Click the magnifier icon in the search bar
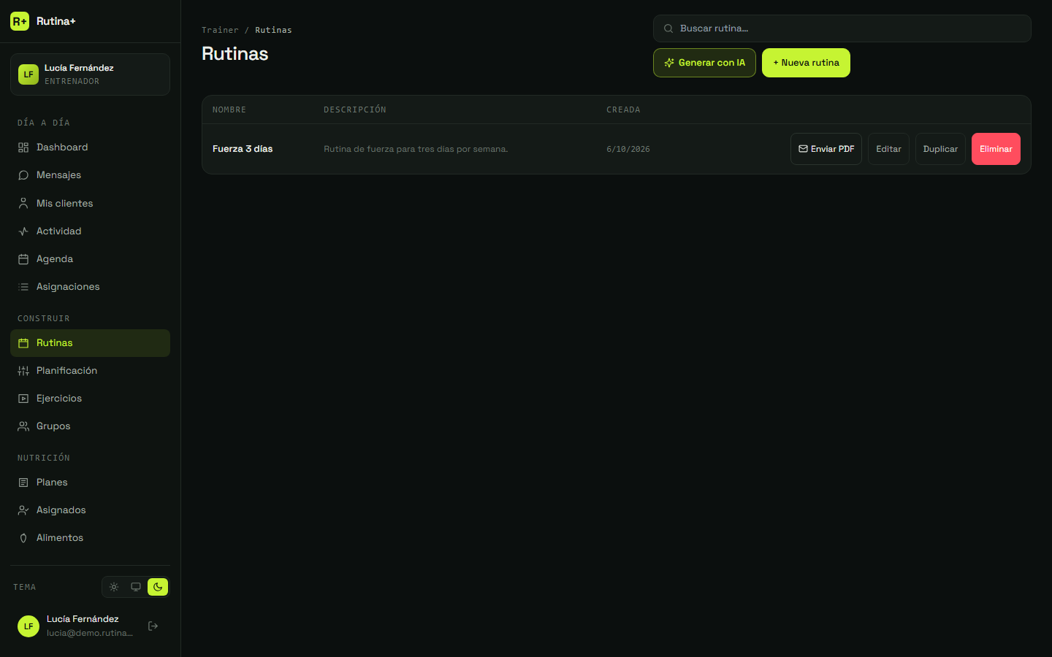This screenshot has height=657, width=1052. (x=668, y=28)
